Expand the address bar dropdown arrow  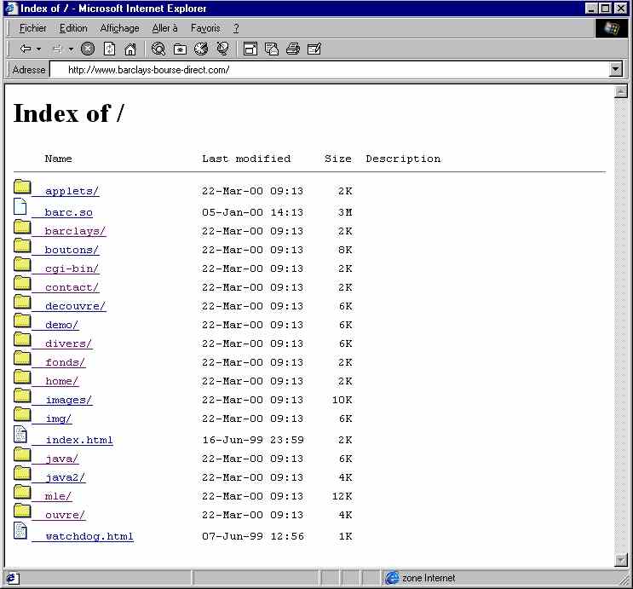pyautogui.click(x=615, y=70)
